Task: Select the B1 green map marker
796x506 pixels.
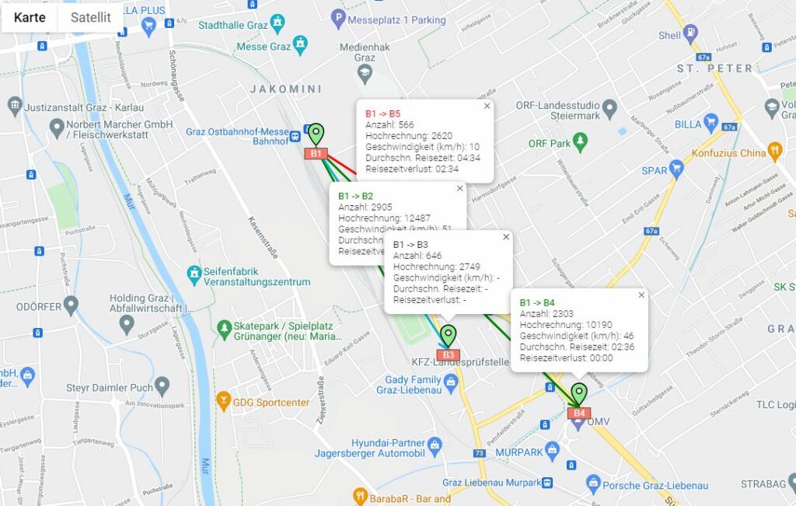Action: coord(316,134)
